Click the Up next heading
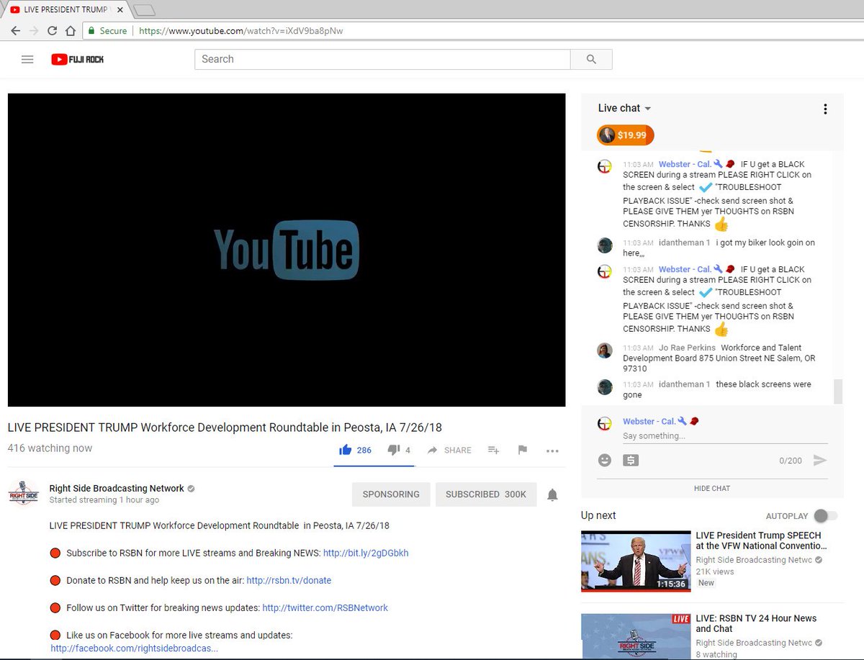Screen dimensions: 864x660 click(598, 515)
